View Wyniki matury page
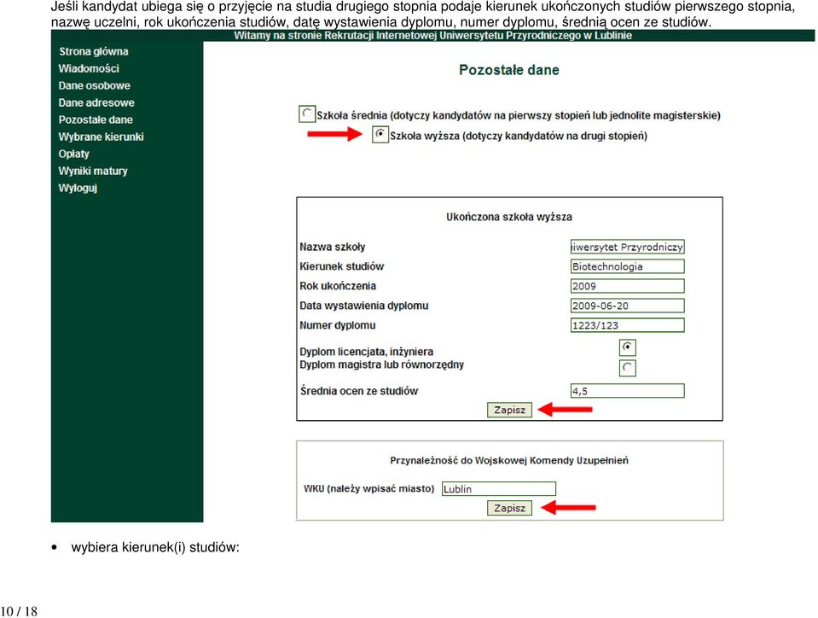 click(x=93, y=171)
